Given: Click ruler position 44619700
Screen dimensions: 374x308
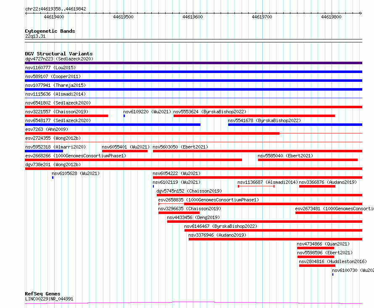Looking at the screenshot, I should [x=262, y=17].
